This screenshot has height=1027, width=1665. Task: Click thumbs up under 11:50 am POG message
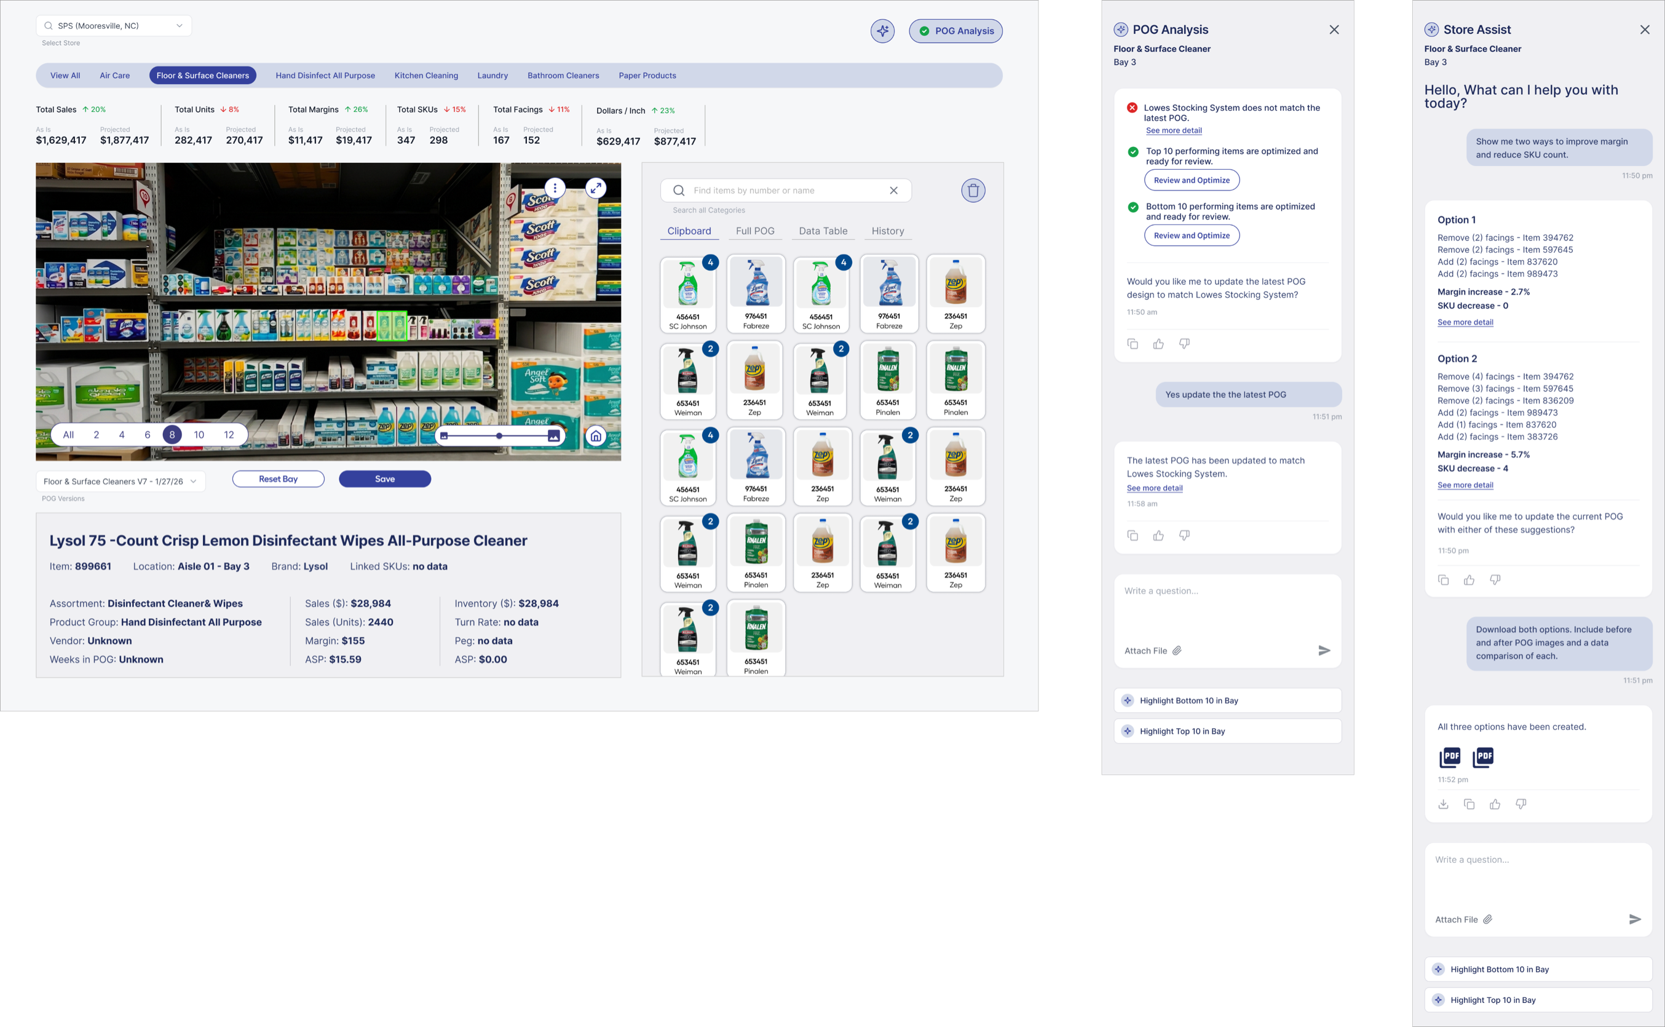1158,344
